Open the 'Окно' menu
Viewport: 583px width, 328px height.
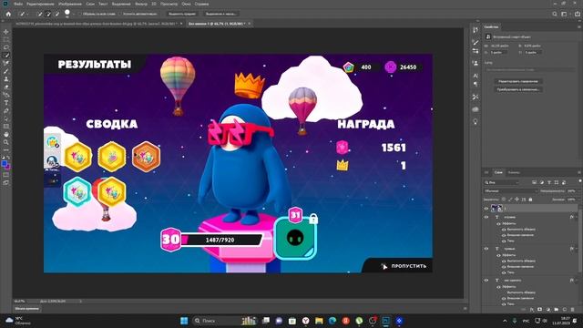pos(186,4)
